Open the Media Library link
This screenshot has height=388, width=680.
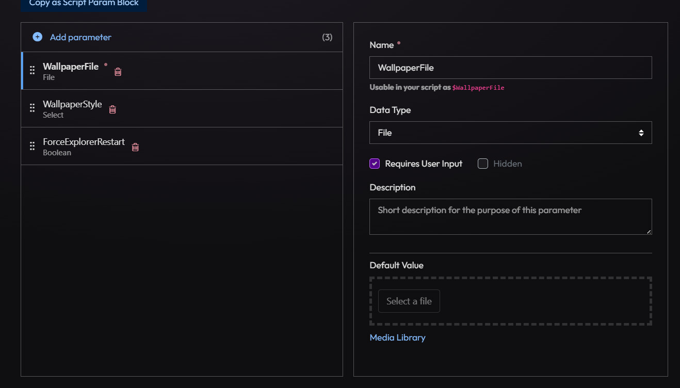398,337
